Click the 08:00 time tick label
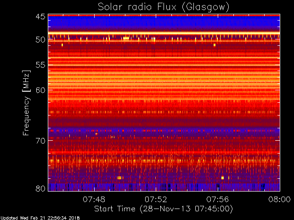The image size is (294, 220). 280,199
